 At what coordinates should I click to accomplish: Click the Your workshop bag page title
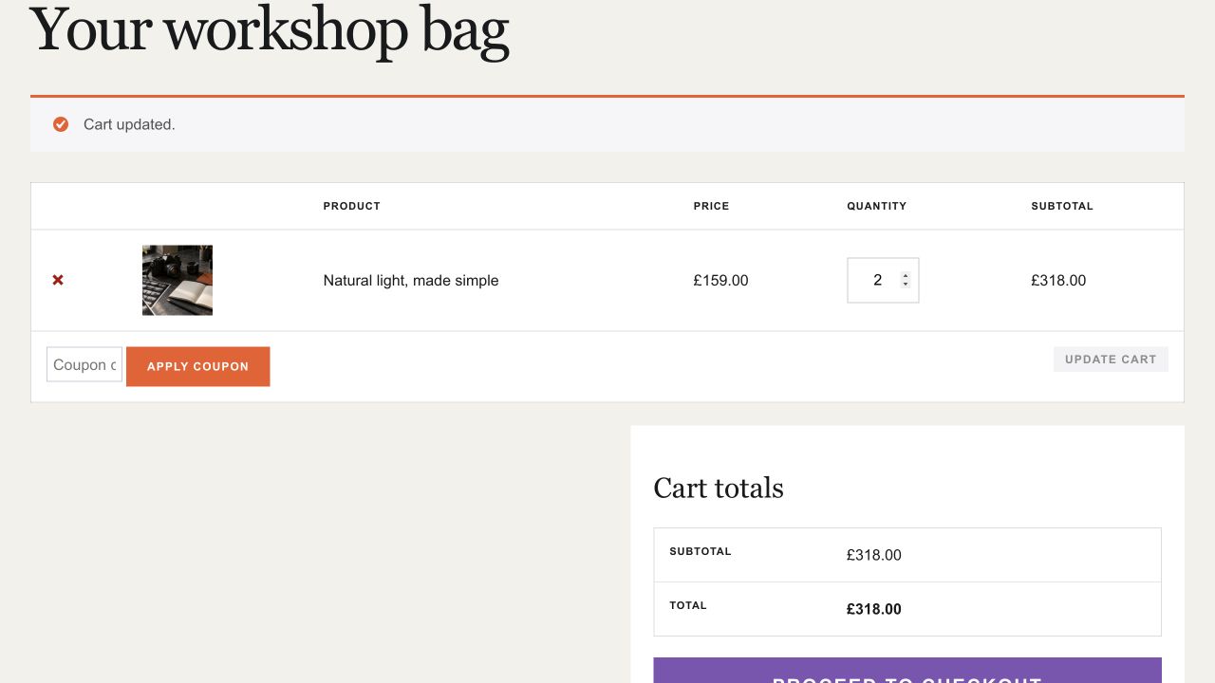click(x=270, y=28)
